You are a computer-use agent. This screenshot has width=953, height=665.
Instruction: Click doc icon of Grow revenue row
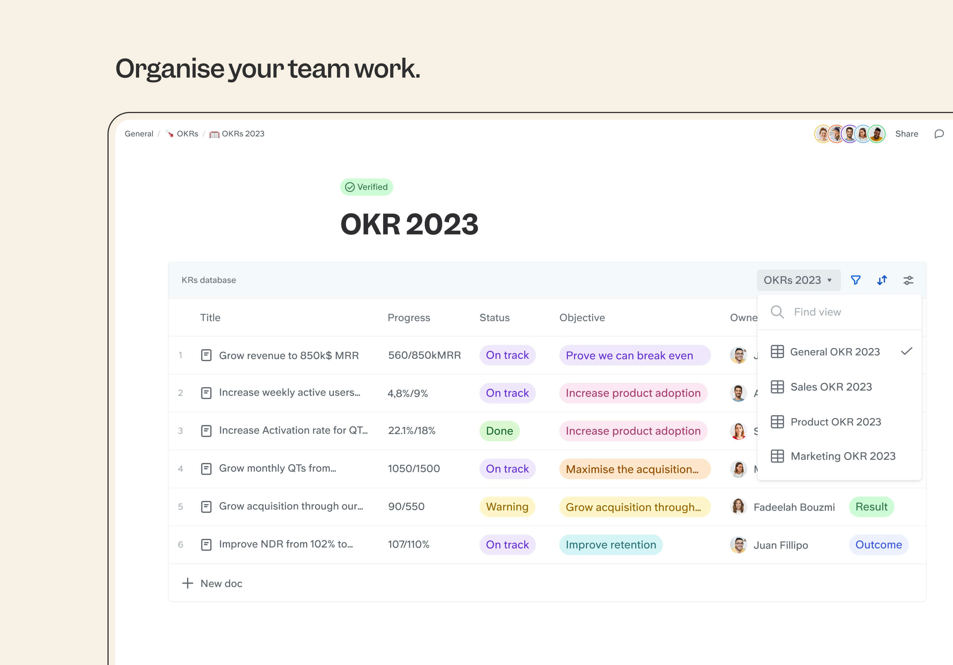click(x=206, y=355)
